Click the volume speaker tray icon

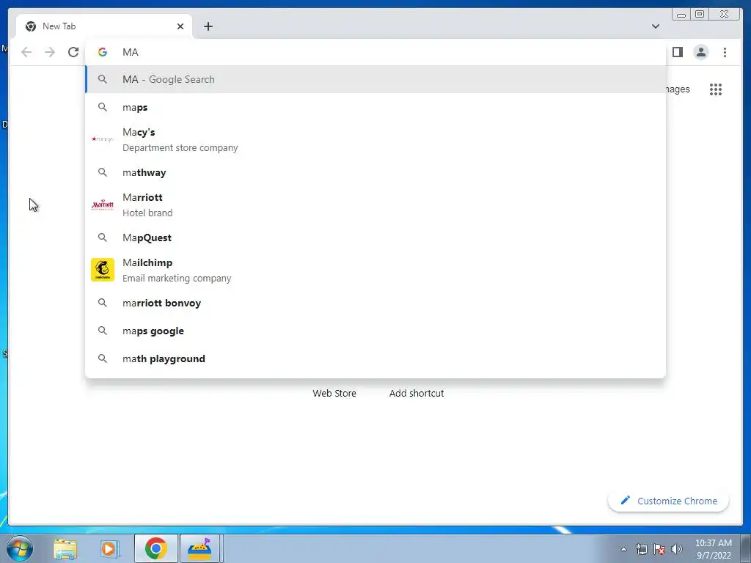pos(677,549)
